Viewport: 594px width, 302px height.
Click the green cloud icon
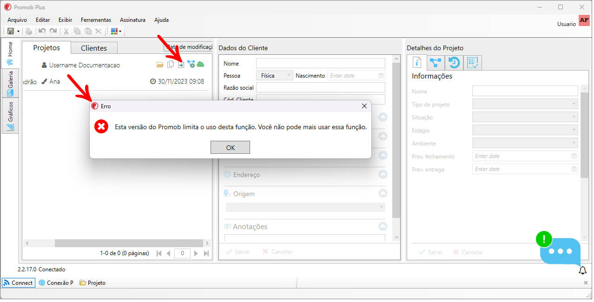[201, 64]
